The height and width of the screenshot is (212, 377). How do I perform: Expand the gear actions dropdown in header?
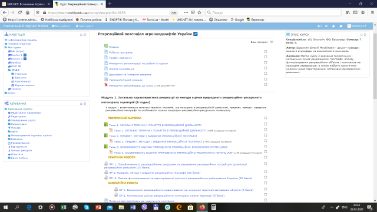pos(319,26)
